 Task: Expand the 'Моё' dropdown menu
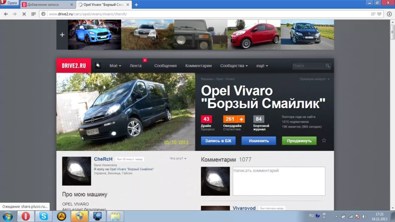[x=115, y=66]
